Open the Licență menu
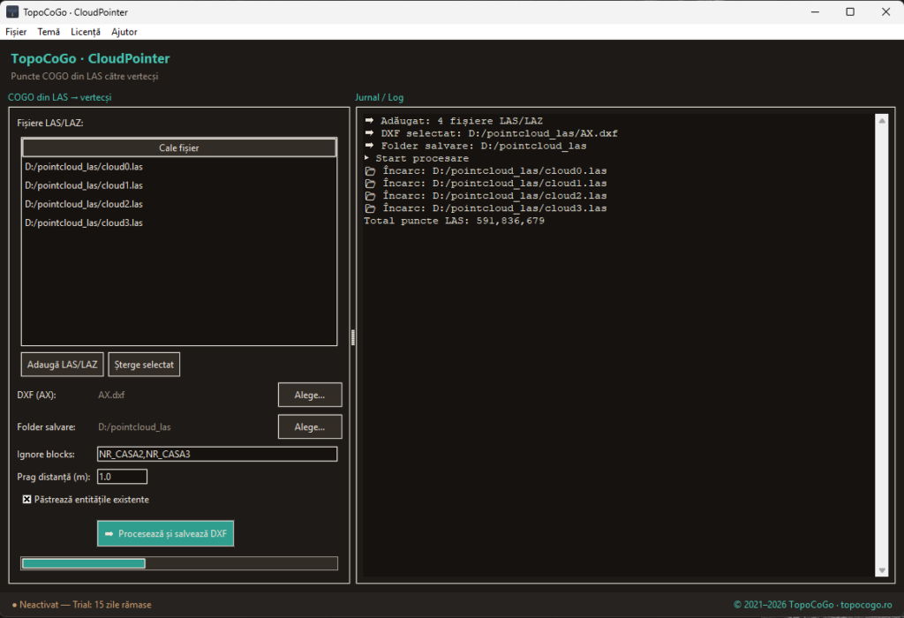The height and width of the screenshot is (618, 904). click(x=86, y=32)
